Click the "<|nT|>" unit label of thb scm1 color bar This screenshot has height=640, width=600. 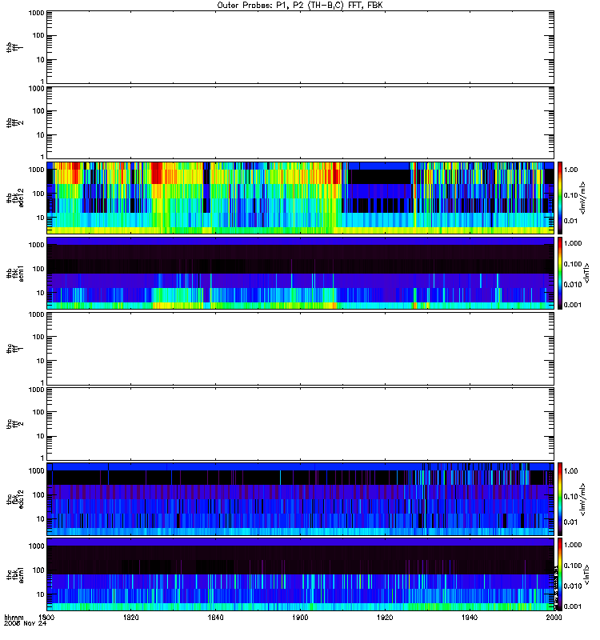[587, 273]
